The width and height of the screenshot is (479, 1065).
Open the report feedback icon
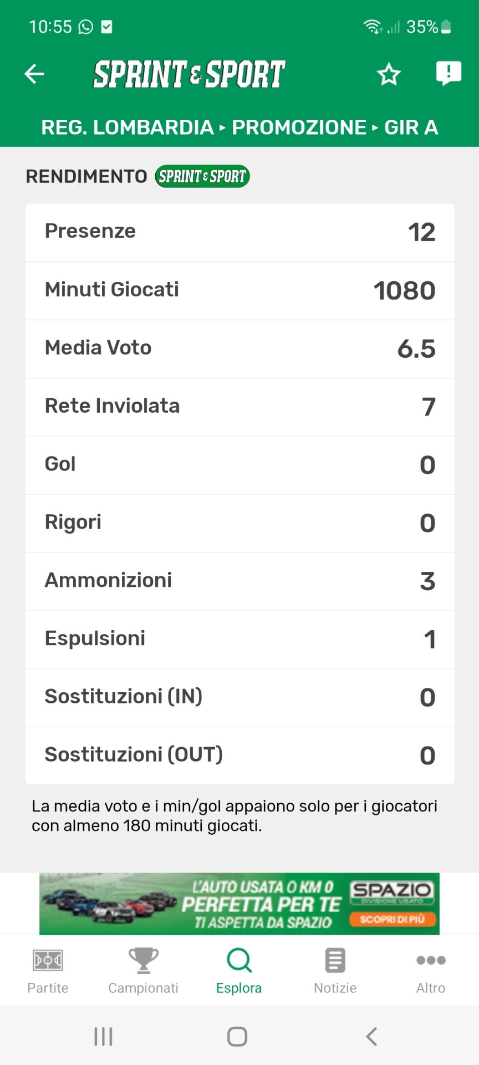point(449,73)
